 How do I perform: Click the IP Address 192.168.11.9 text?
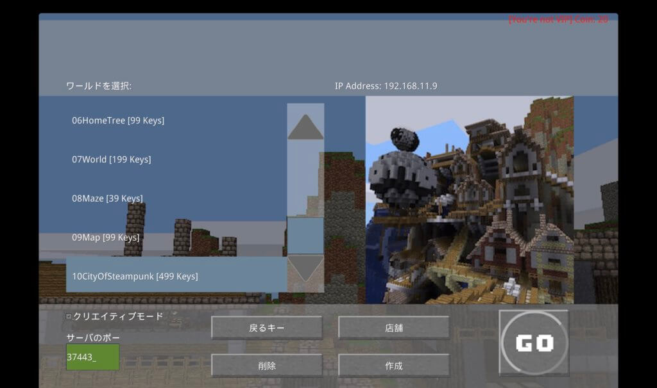386,86
